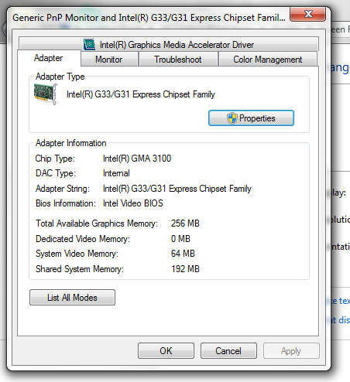Open the Troubleshoot tab
The height and width of the screenshot is (382, 350).
pyautogui.click(x=178, y=60)
